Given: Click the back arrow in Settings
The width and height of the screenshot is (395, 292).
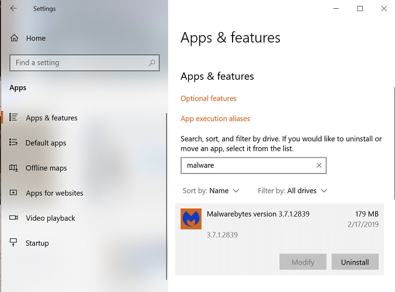Looking at the screenshot, I should [13, 9].
